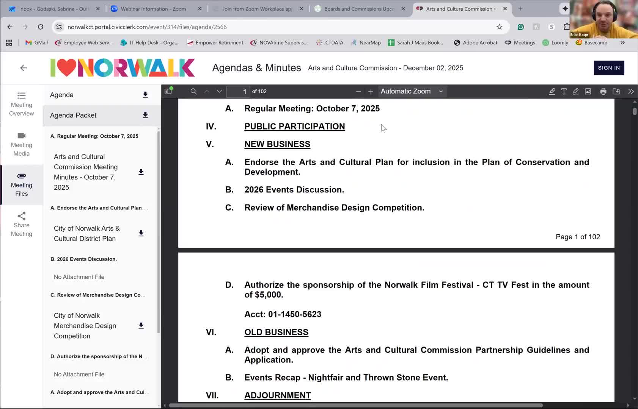638x409 pixels.
Task: Select the add text annotation tool
Action: click(564, 91)
